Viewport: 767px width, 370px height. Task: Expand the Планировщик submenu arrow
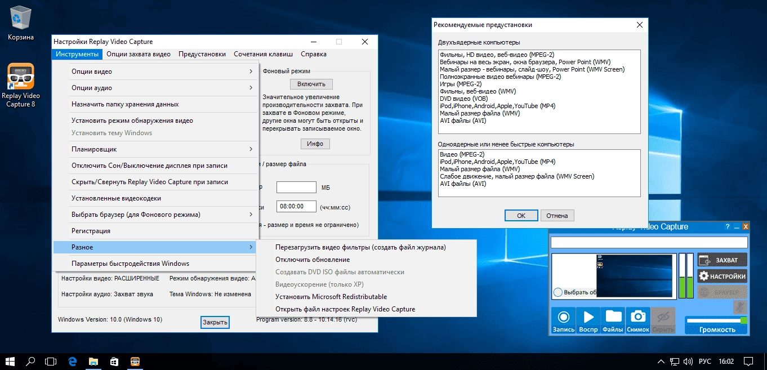pyautogui.click(x=251, y=149)
